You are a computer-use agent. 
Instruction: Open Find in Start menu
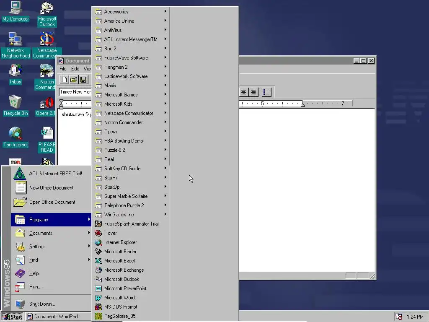51,260
